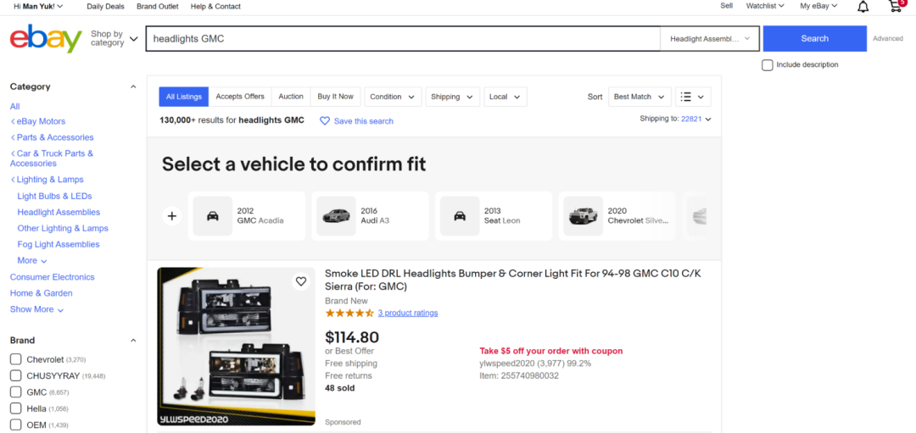Click the plus icon to add vehicle
The width and height of the screenshot is (916, 433).
click(172, 216)
